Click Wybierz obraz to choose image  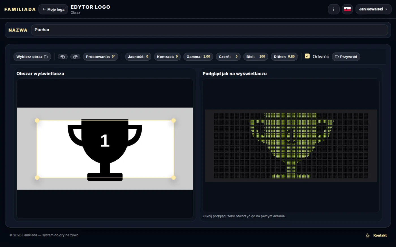32,57
